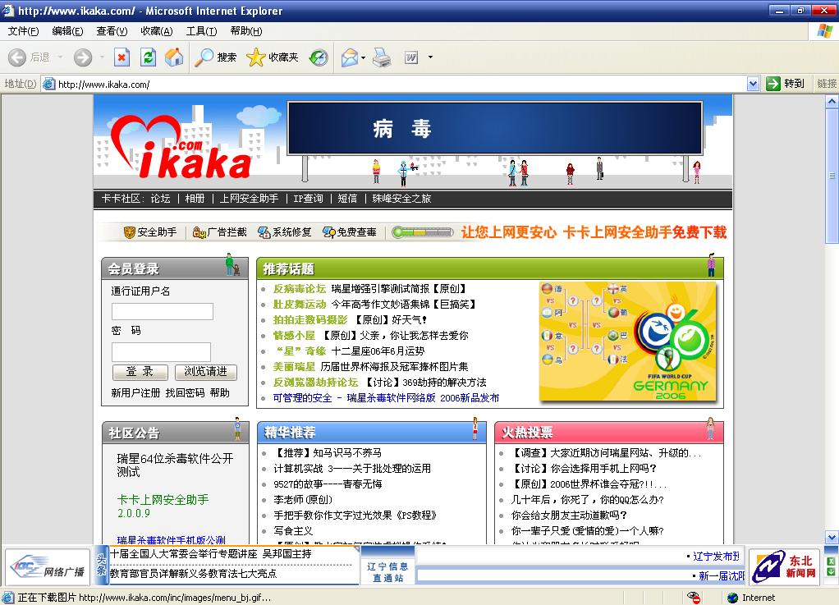Open the 文件(F) menu
The width and height of the screenshot is (839, 605).
point(23,31)
